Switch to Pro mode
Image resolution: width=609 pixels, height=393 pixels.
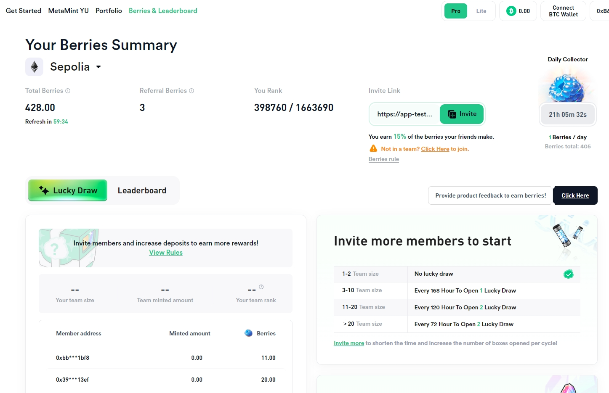[x=456, y=11]
